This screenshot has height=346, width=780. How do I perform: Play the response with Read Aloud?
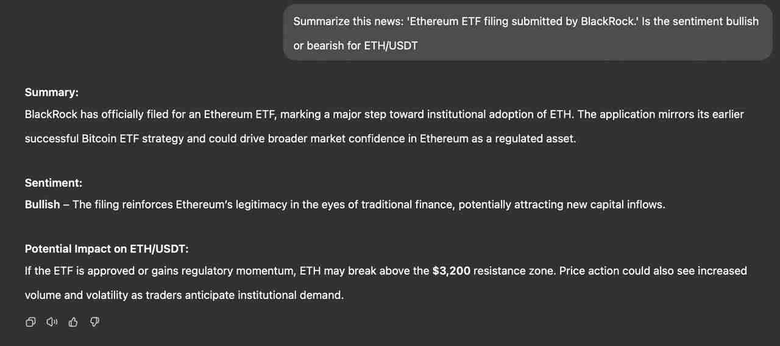coord(52,322)
